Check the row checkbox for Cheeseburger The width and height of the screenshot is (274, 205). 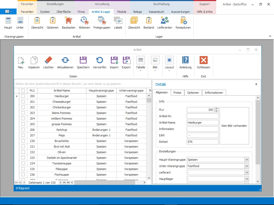[x=23, y=101]
